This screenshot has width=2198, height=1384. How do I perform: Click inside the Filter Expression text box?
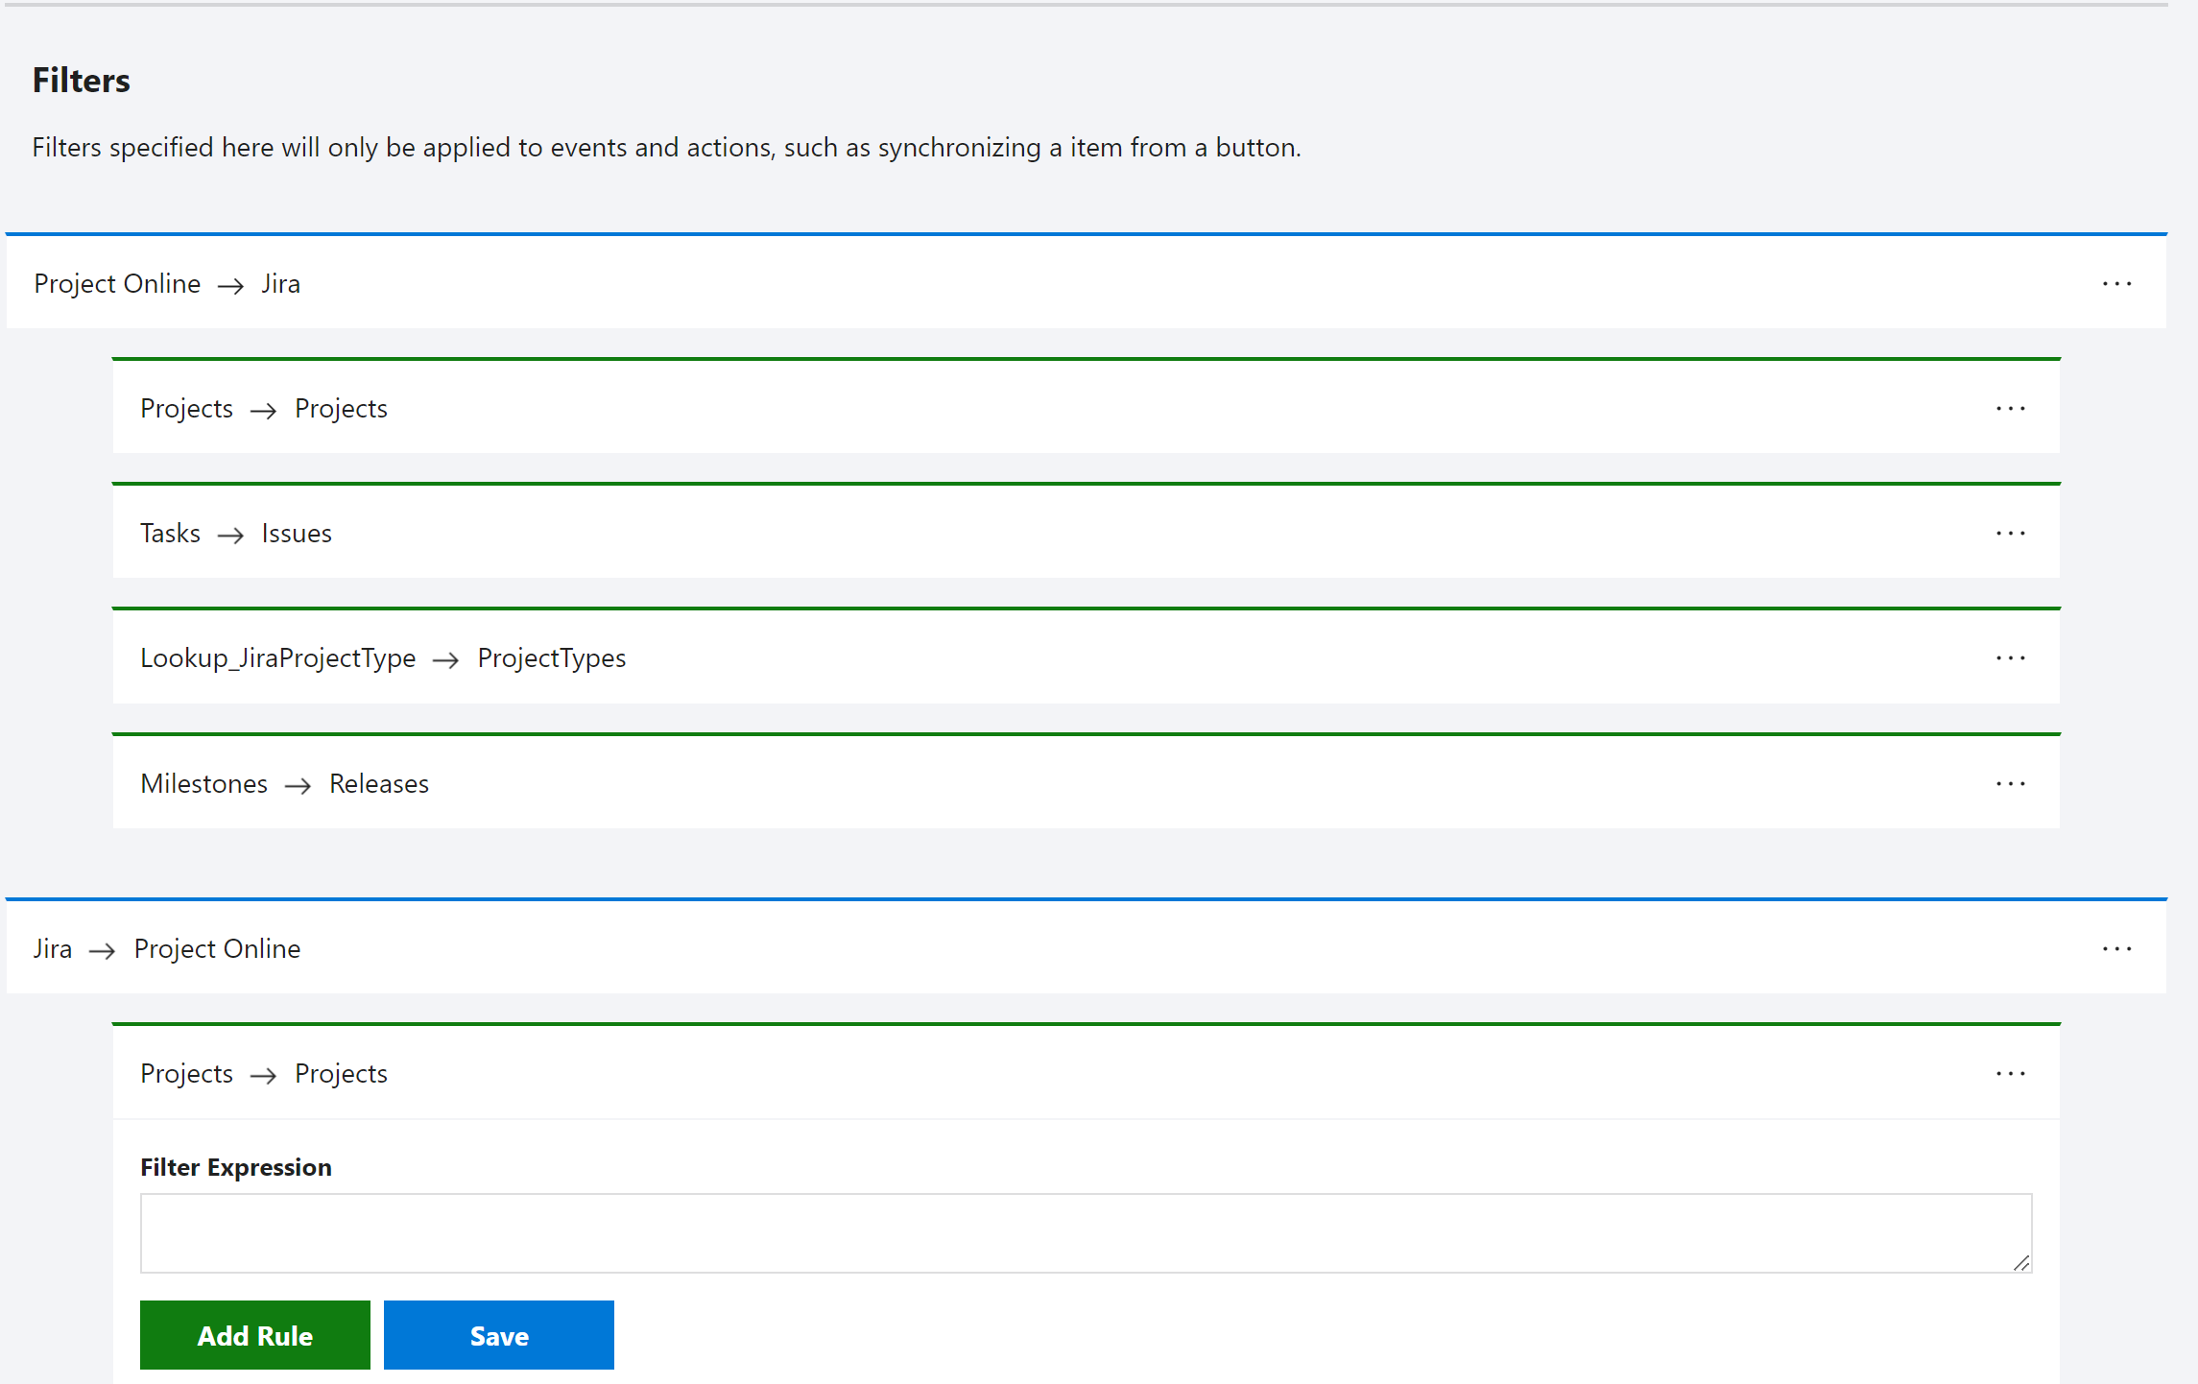(x=1085, y=1233)
